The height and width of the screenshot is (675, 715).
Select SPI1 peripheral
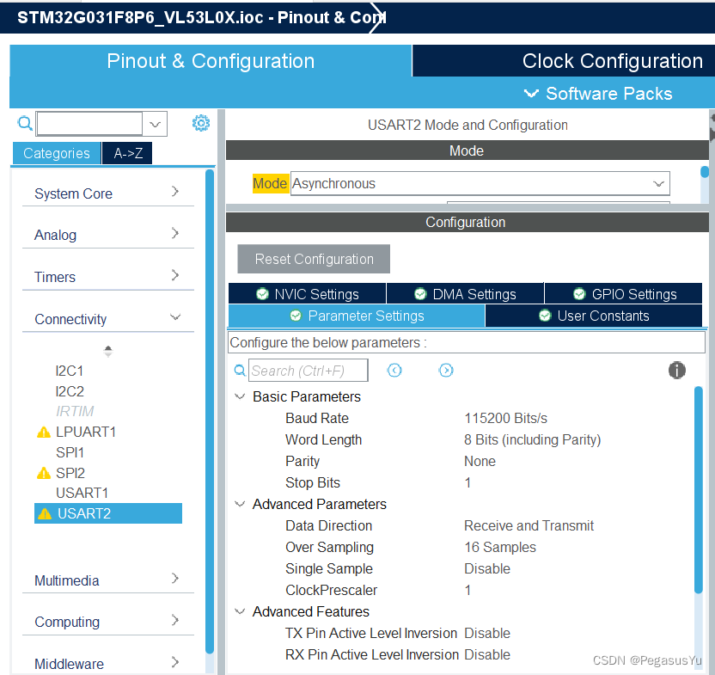click(70, 452)
